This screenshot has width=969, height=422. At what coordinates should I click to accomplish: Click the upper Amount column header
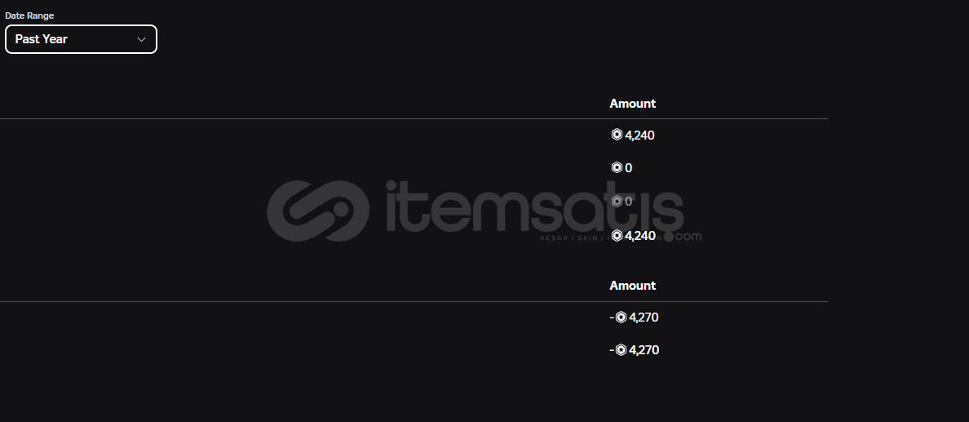(632, 104)
